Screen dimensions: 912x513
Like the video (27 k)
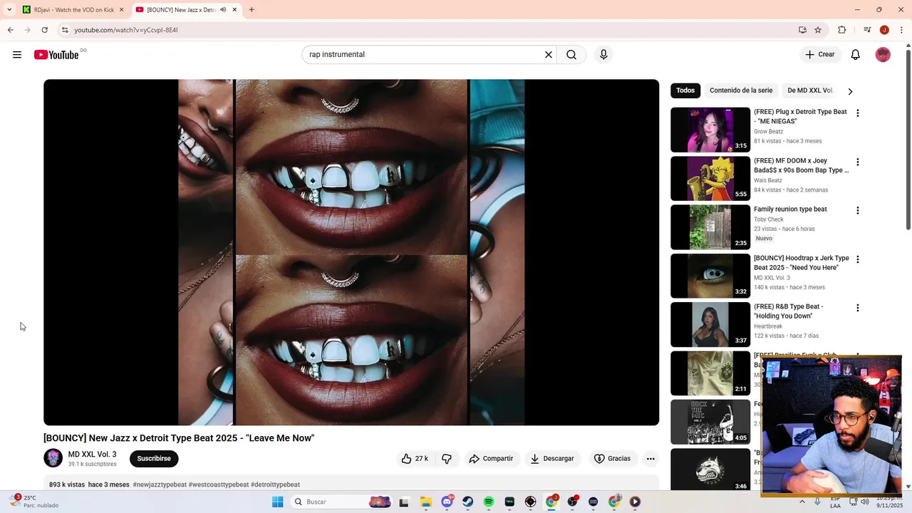[415, 459]
